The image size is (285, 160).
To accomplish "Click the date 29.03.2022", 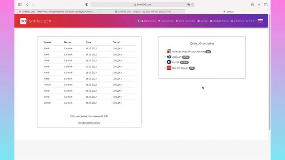I will click(91, 67).
